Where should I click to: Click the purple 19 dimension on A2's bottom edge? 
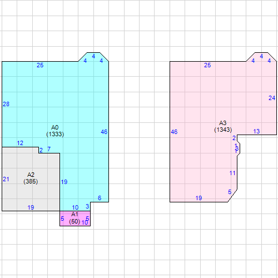click(x=31, y=207)
